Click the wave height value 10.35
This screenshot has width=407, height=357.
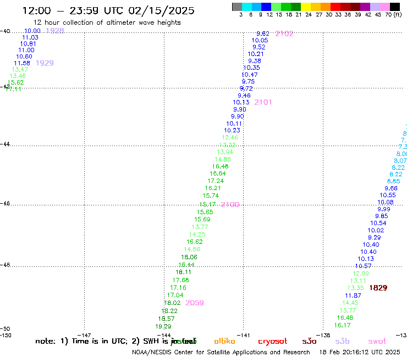pos(251,68)
